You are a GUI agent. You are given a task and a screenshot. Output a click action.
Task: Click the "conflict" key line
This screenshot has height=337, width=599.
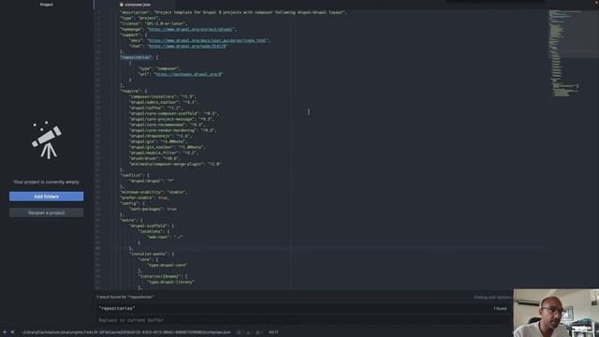click(x=135, y=175)
